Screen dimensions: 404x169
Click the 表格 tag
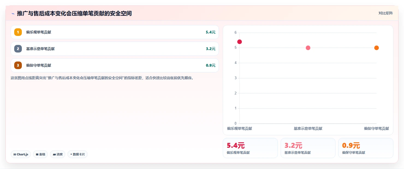click(40, 154)
